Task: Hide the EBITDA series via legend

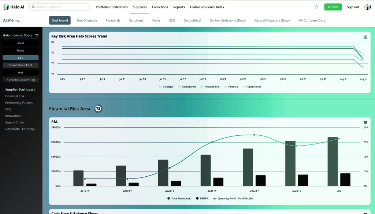Action: [x=203, y=198]
